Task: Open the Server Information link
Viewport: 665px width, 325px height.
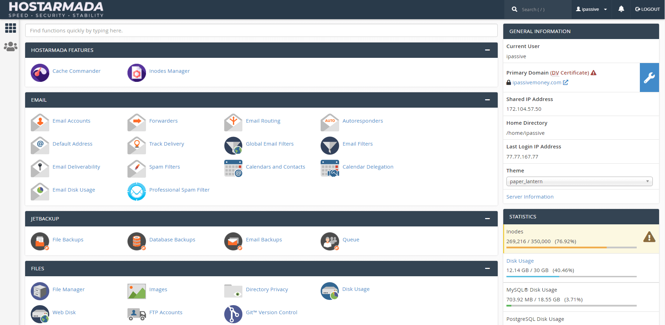Action: pos(530,197)
